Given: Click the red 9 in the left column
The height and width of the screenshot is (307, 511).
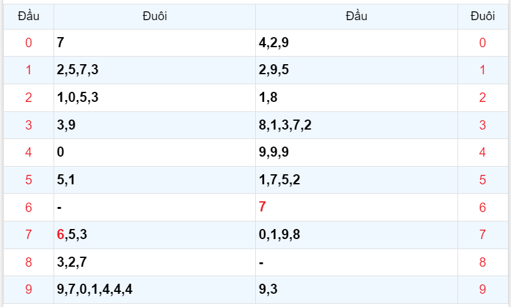Looking at the screenshot, I should [x=28, y=289].
